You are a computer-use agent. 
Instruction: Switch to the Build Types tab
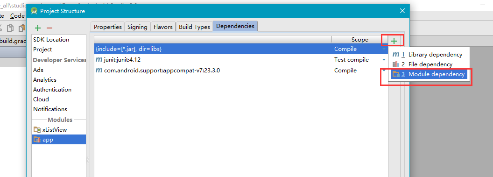(194, 27)
